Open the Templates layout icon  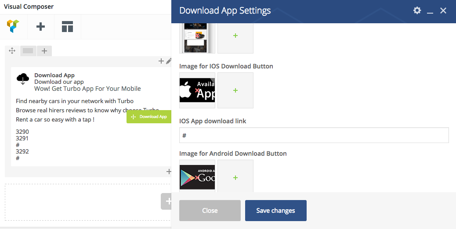coord(67,27)
